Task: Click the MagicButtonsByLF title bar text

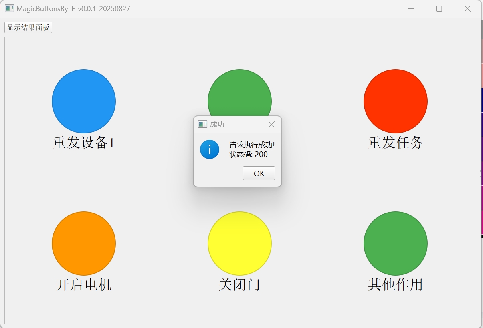Action: [72, 8]
